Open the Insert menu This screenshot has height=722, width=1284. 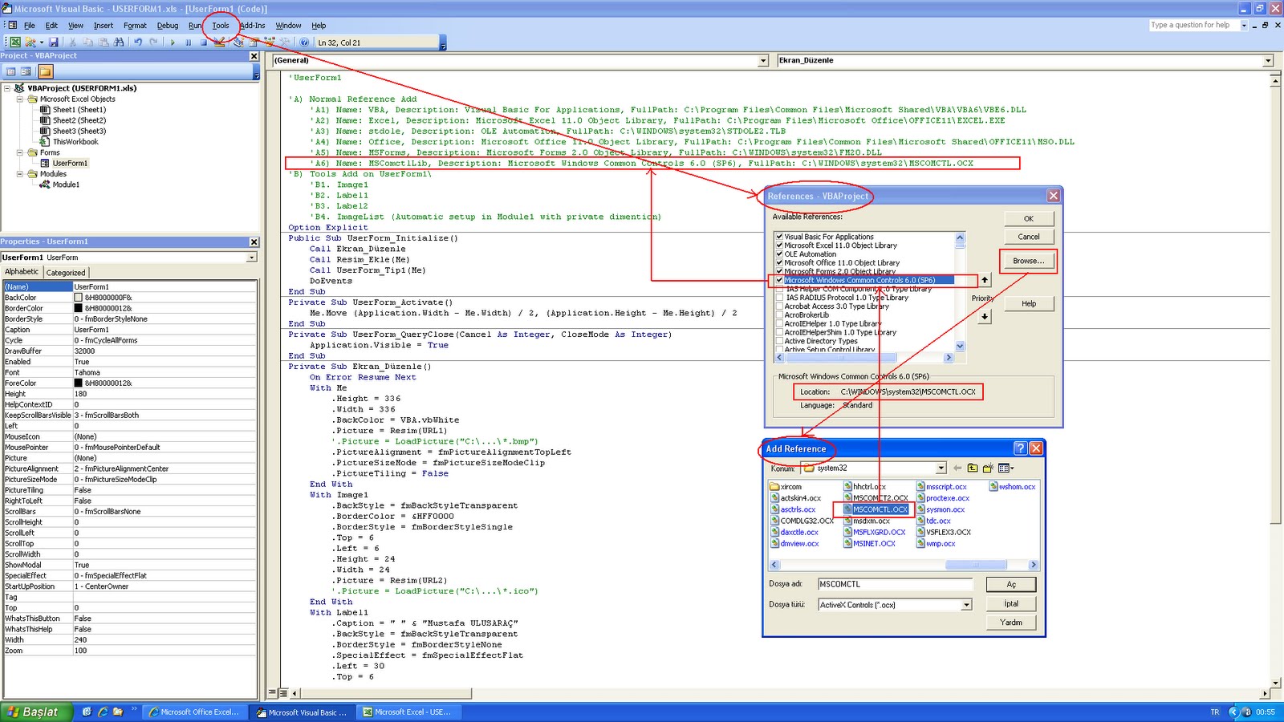pyautogui.click(x=104, y=26)
